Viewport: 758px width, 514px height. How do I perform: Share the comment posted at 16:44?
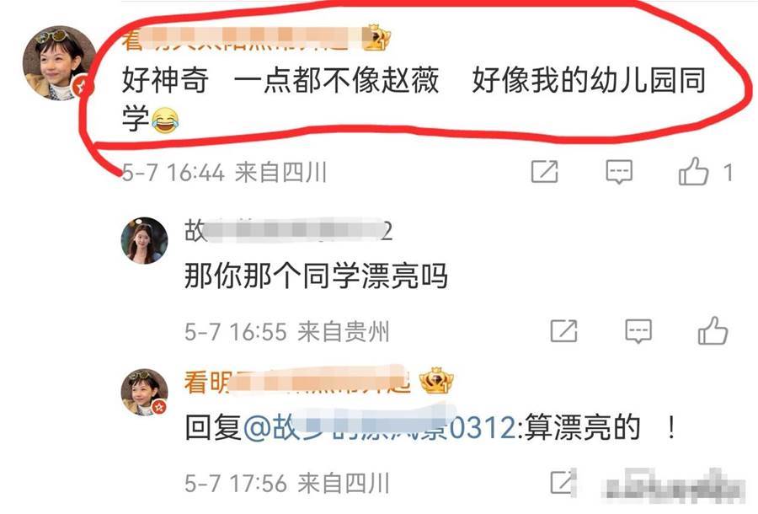click(545, 172)
